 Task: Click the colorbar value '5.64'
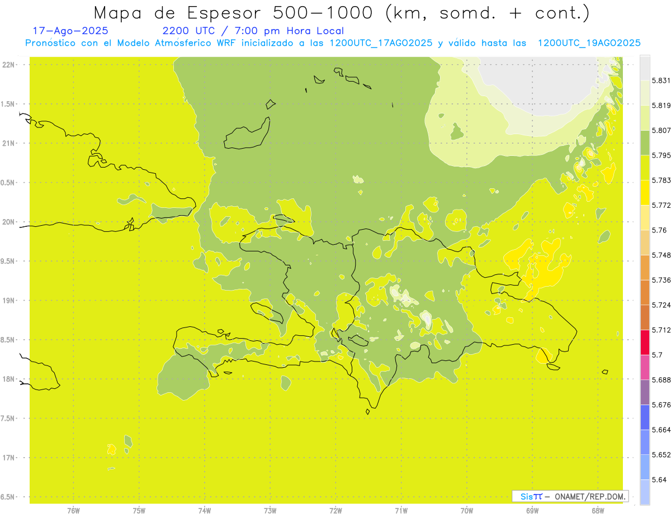coord(659,479)
